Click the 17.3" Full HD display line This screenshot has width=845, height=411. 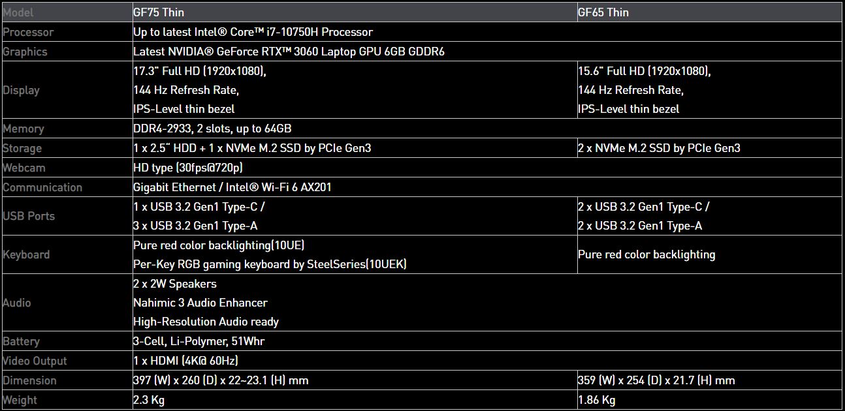[200, 71]
